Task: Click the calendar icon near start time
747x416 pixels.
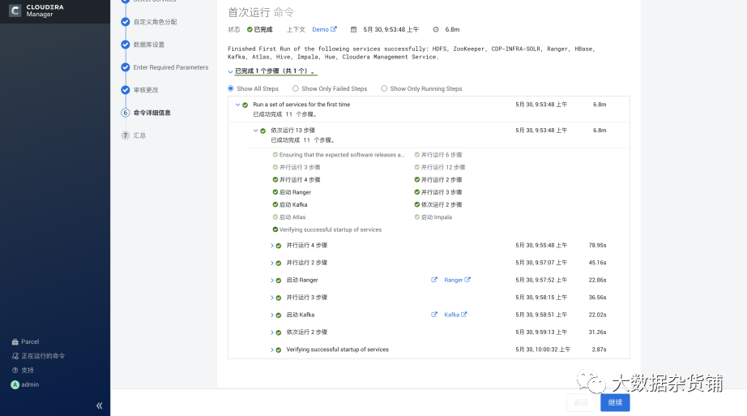Action: coord(353,29)
